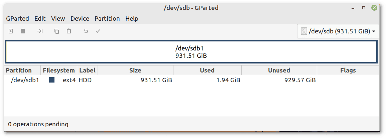Open the GParted menu

[x=17, y=18]
